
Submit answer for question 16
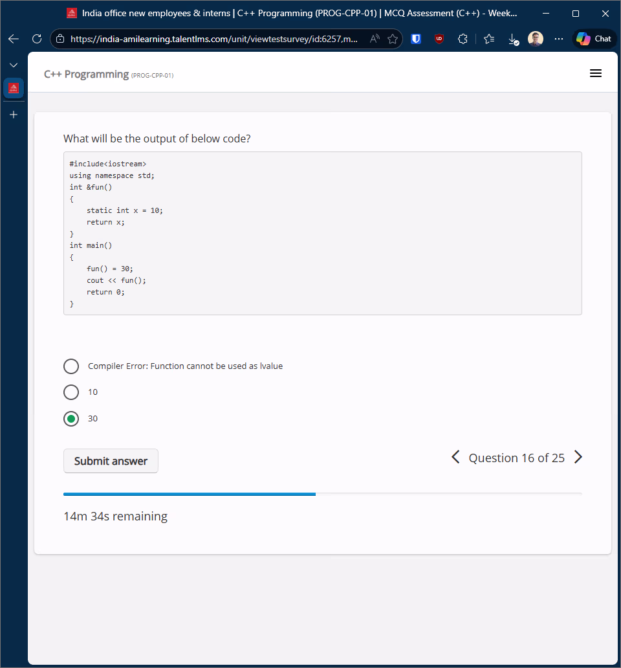click(x=111, y=461)
